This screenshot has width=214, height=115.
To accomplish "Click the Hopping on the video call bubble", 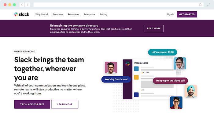I will click(x=170, y=81).
